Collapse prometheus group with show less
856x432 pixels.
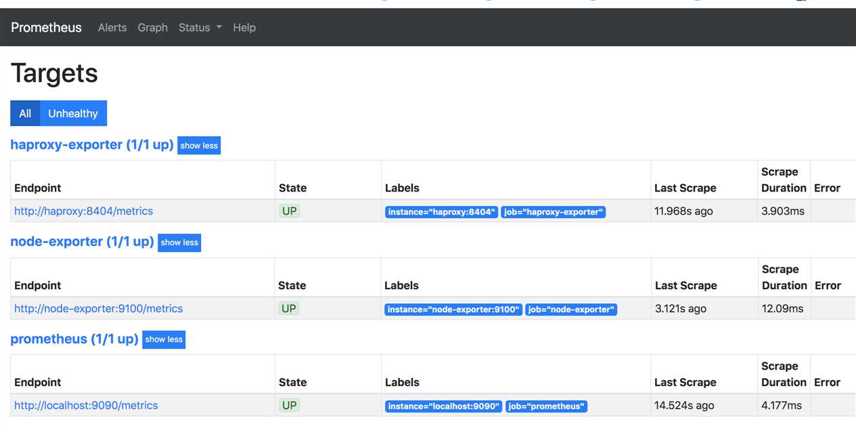point(164,339)
